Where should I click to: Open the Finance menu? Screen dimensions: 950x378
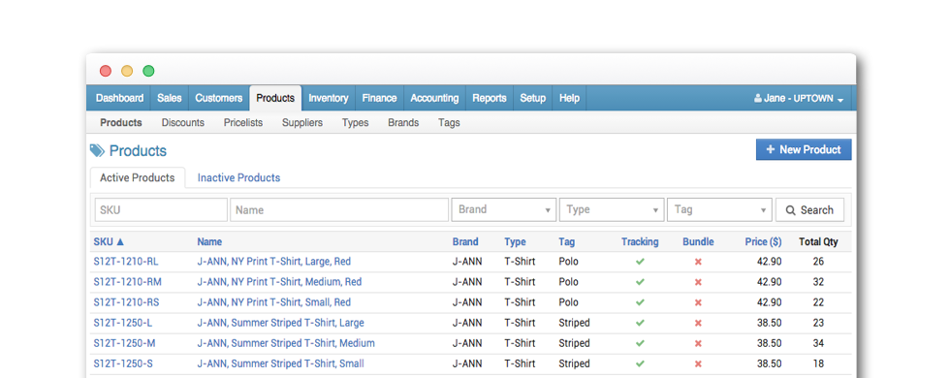tap(379, 98)
